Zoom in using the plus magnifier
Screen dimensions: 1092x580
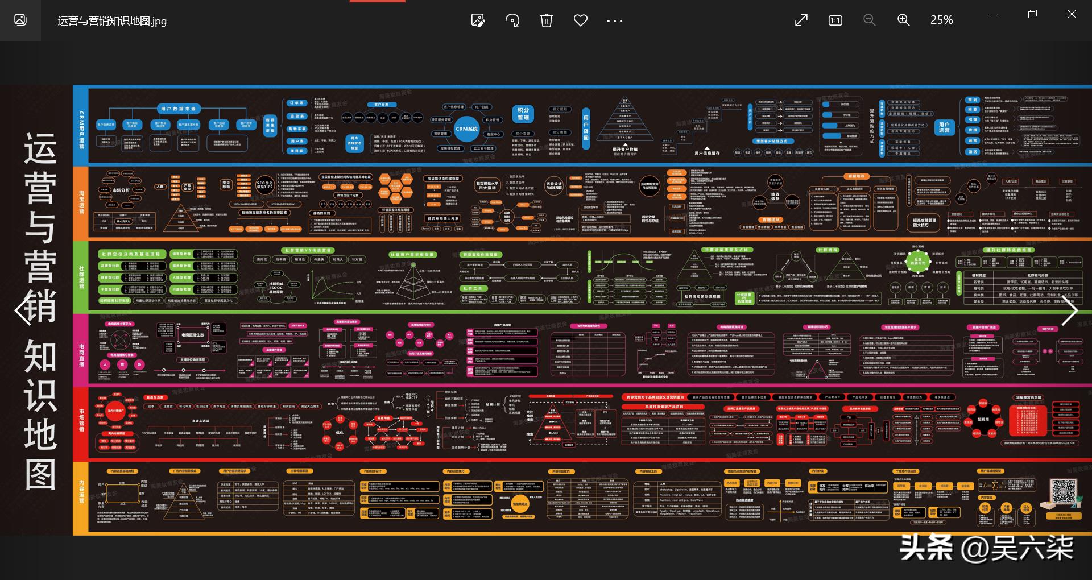(903, 20)
